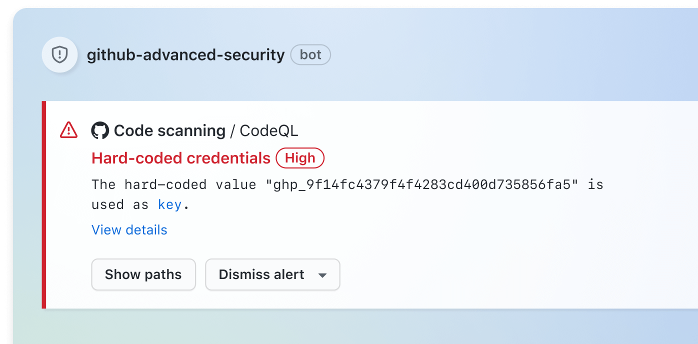Click the shield avatar of github-advanced-security
Screen dimensions: 698x344
59,54
